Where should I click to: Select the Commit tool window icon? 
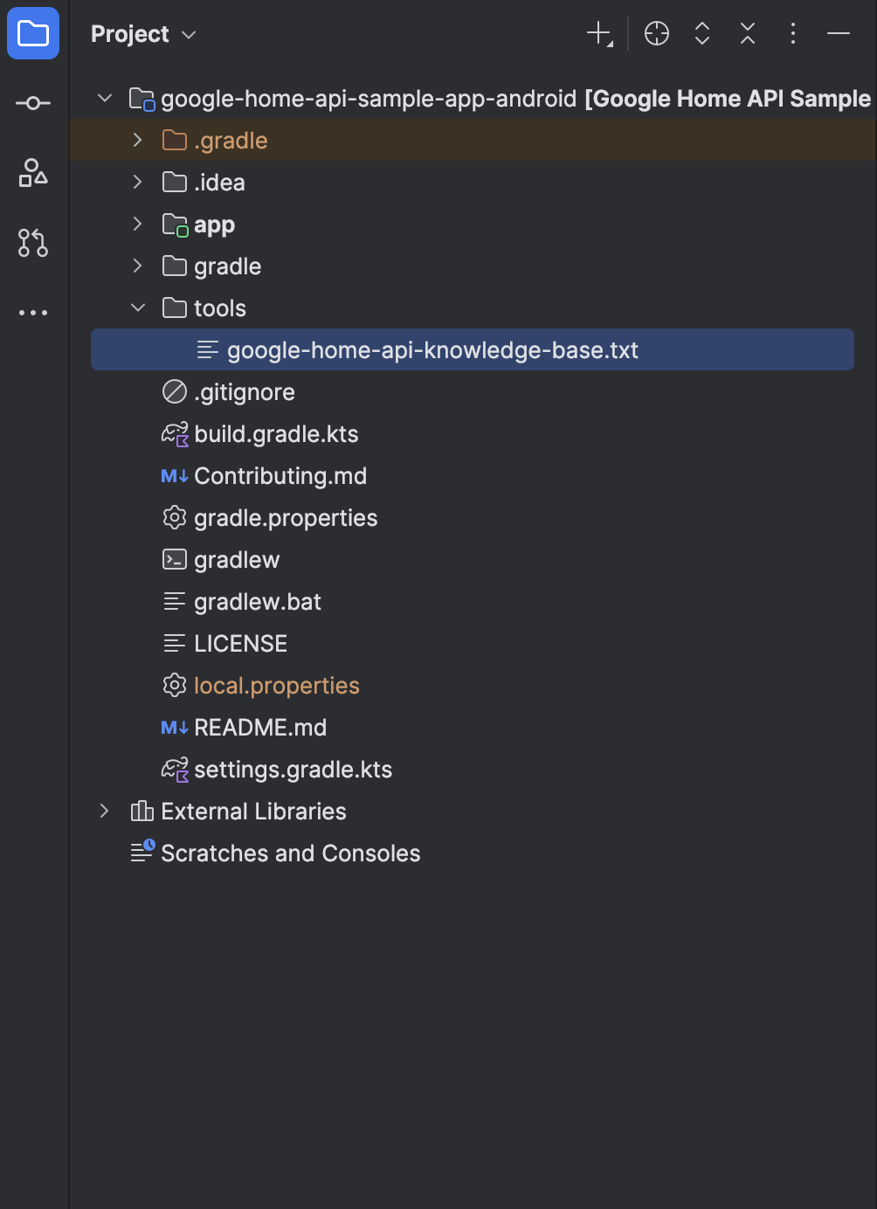pyautogui.click(x=32, y=102)
